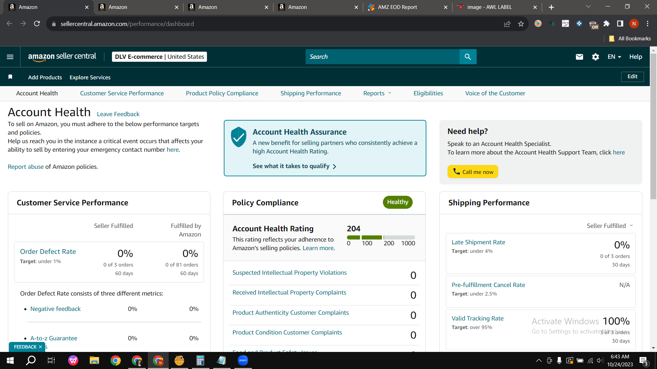Viewport: 657px width, 369px height.
Task: Click the Learn more link
Action: coord(318,248)
